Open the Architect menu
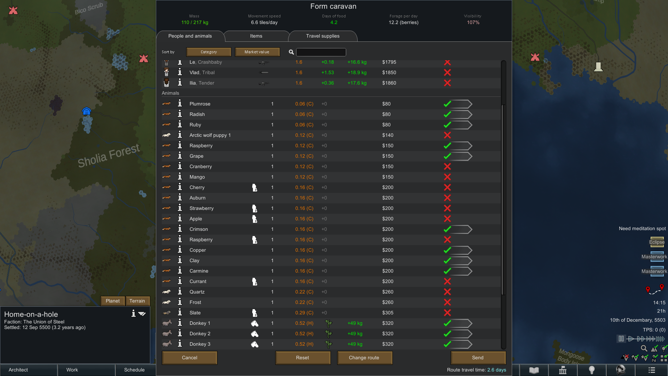The width and height of the screenshot is (668, 376). [29, 370]
